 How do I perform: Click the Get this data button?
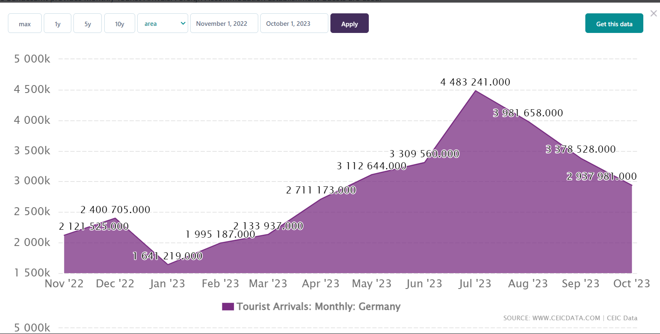[x=614, y=24]
